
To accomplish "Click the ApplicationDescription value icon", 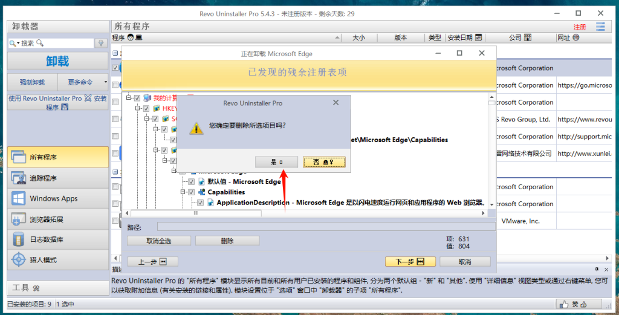I will (x=210, y=203).
